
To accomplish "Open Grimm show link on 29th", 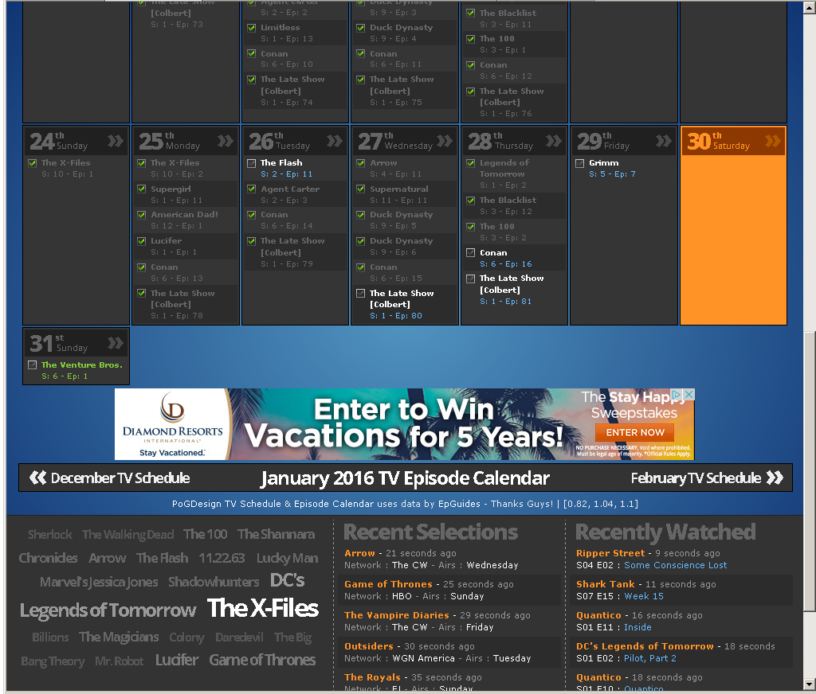I will (x=604, y=162).
